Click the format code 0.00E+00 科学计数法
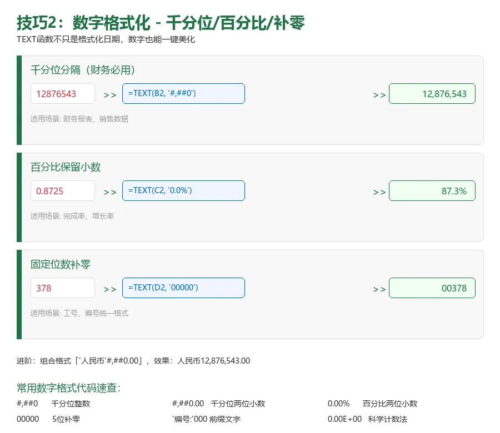The height and width of the screenshot is (433, 500). coord(367,419)
